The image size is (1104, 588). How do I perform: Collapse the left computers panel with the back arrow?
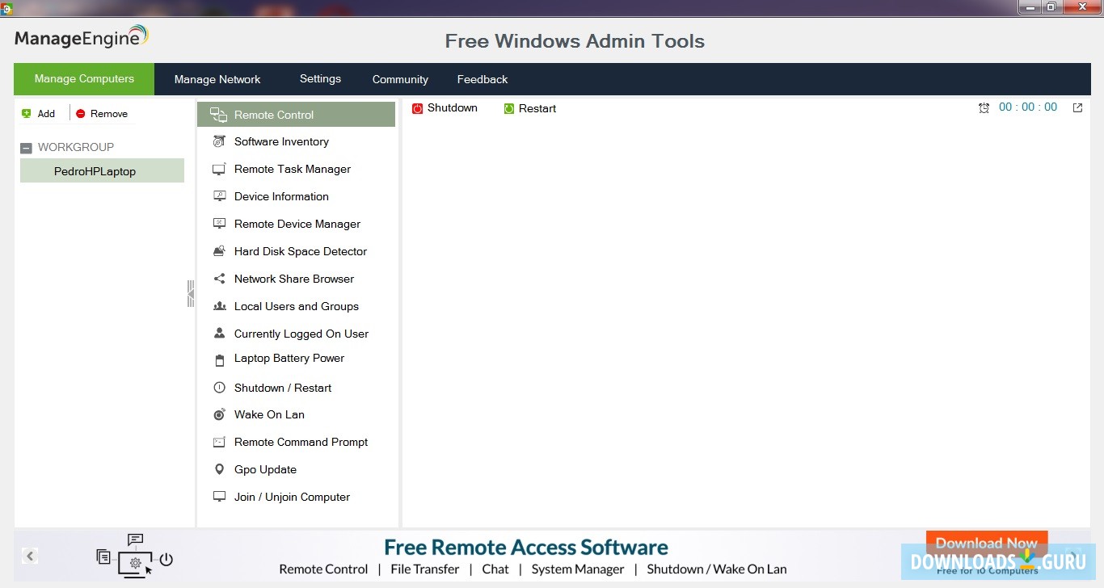pos(31,556)
